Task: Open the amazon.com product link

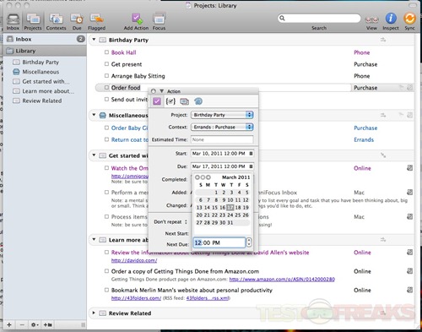Action: click(282, 280)
